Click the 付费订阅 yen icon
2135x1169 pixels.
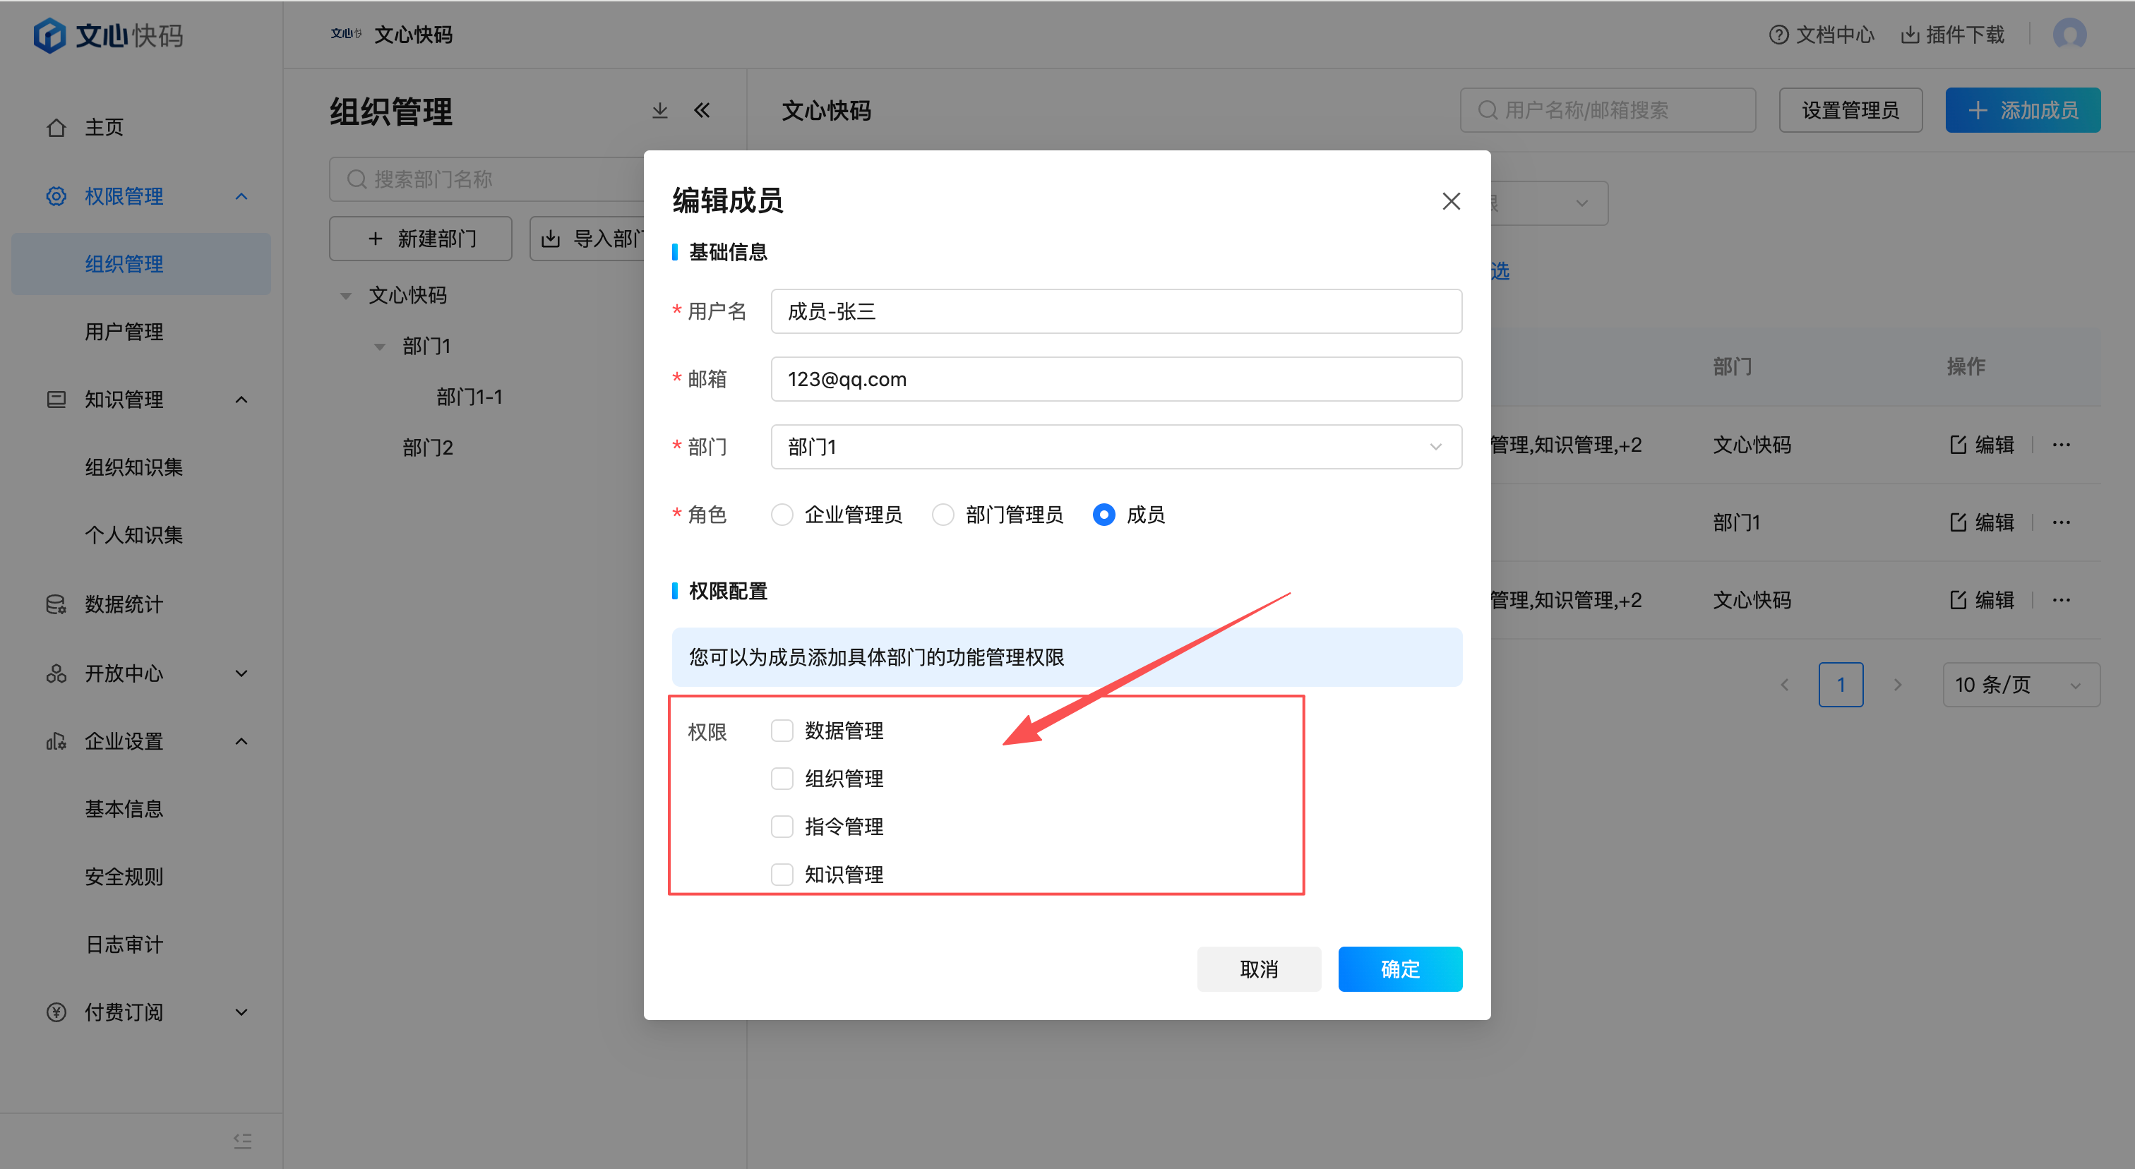point(56,1012)
